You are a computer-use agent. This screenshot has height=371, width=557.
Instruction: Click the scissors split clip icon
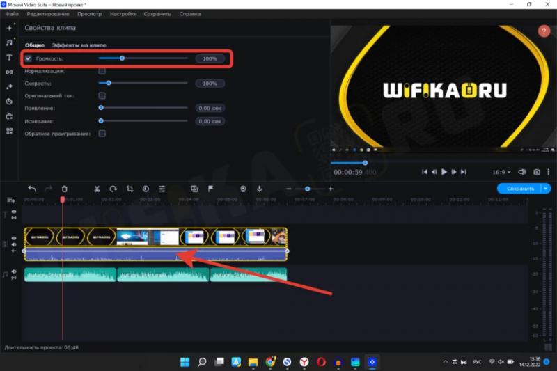coord(97,189)
